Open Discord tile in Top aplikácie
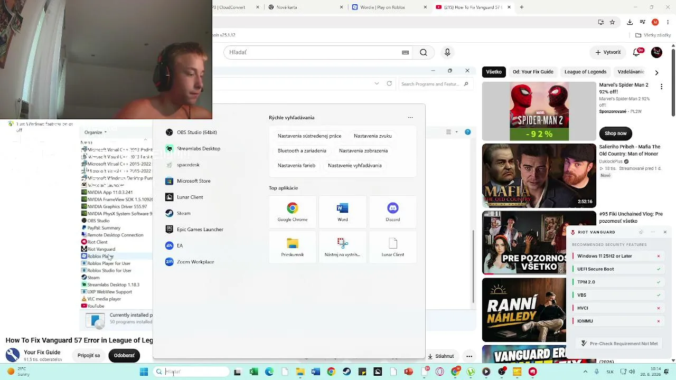This screenshot has width=676, height=380. 393,212
